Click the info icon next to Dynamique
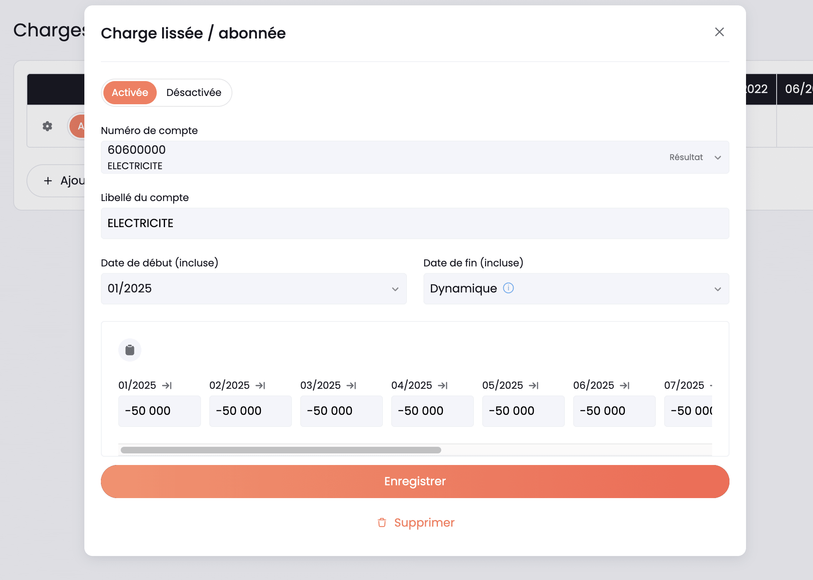Viewport: 813px width, 580px height. 508,288
